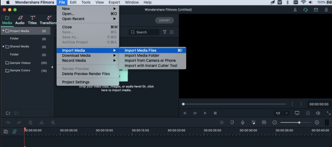
Task: Expand the Download Media submenu
Action: coord(88,55)
